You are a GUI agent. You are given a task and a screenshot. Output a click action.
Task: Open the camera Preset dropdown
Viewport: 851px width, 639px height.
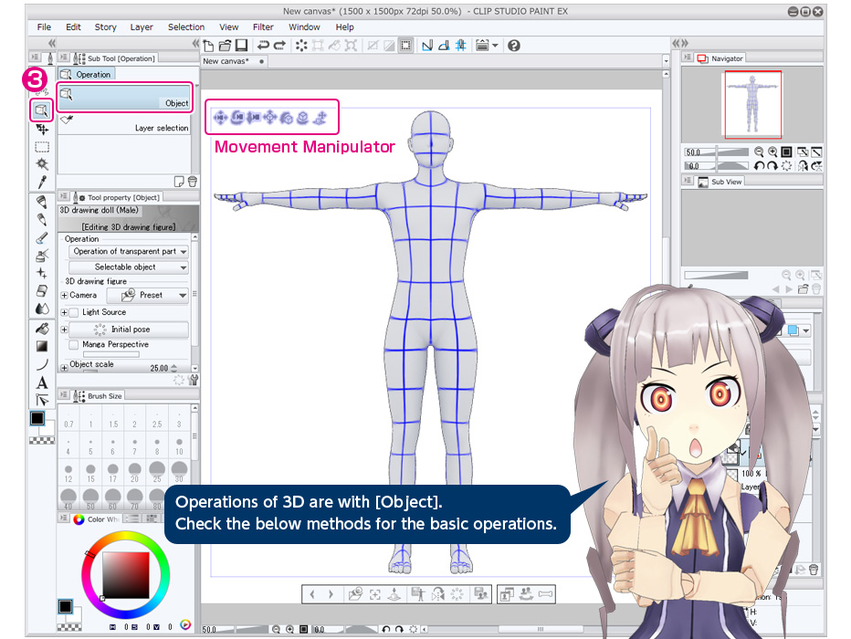(148, 295)
